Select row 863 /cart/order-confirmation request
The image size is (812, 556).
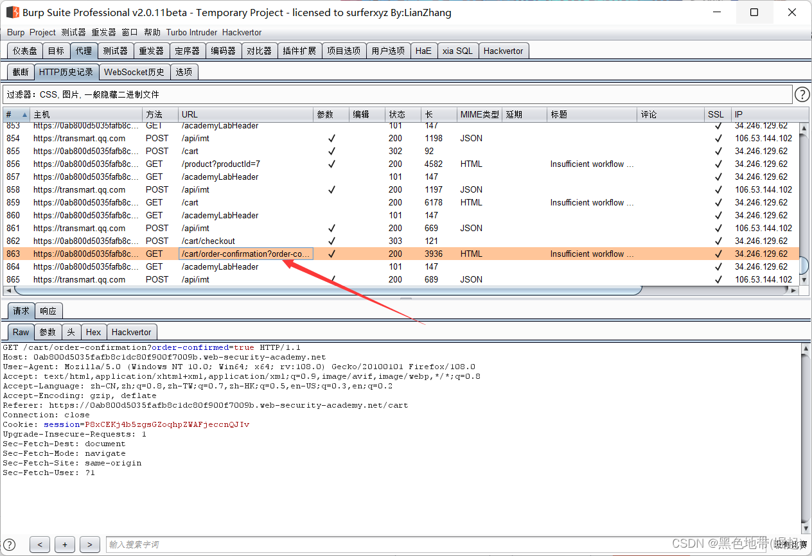pos(401,254)
